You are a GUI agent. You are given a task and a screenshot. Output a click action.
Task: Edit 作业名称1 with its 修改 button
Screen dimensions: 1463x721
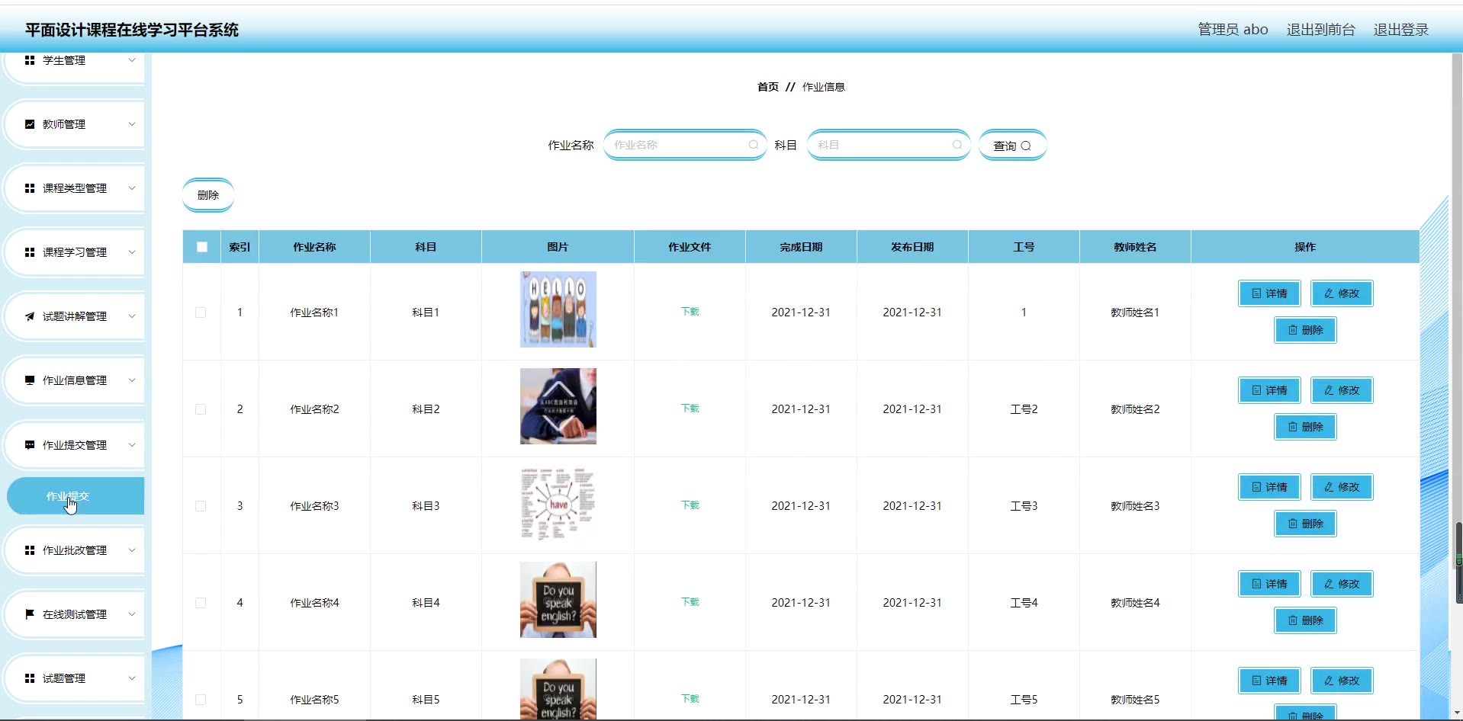pyautogui.click(x=1342, y=293)
